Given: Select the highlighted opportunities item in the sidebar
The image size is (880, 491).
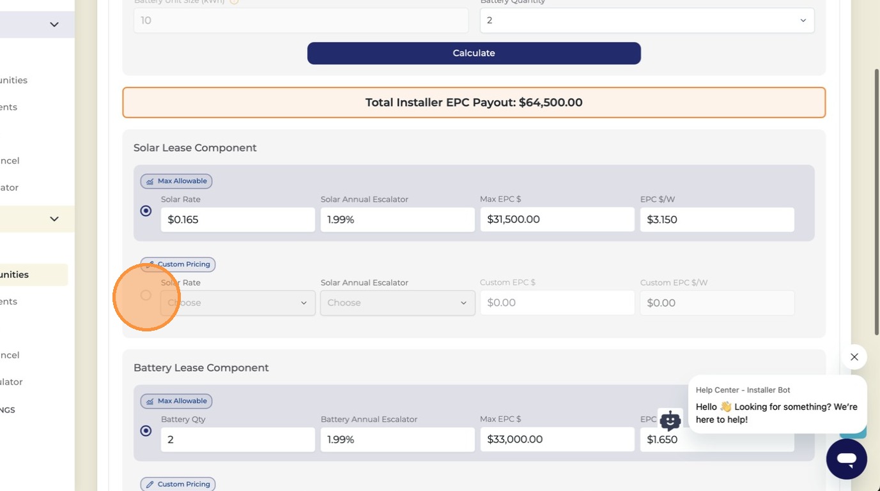Looking at the screenshot, I should pyautogui.click(x=33, y=275).
